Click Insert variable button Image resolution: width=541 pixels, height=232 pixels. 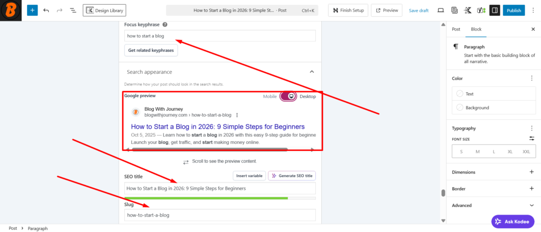click(249, 176)
